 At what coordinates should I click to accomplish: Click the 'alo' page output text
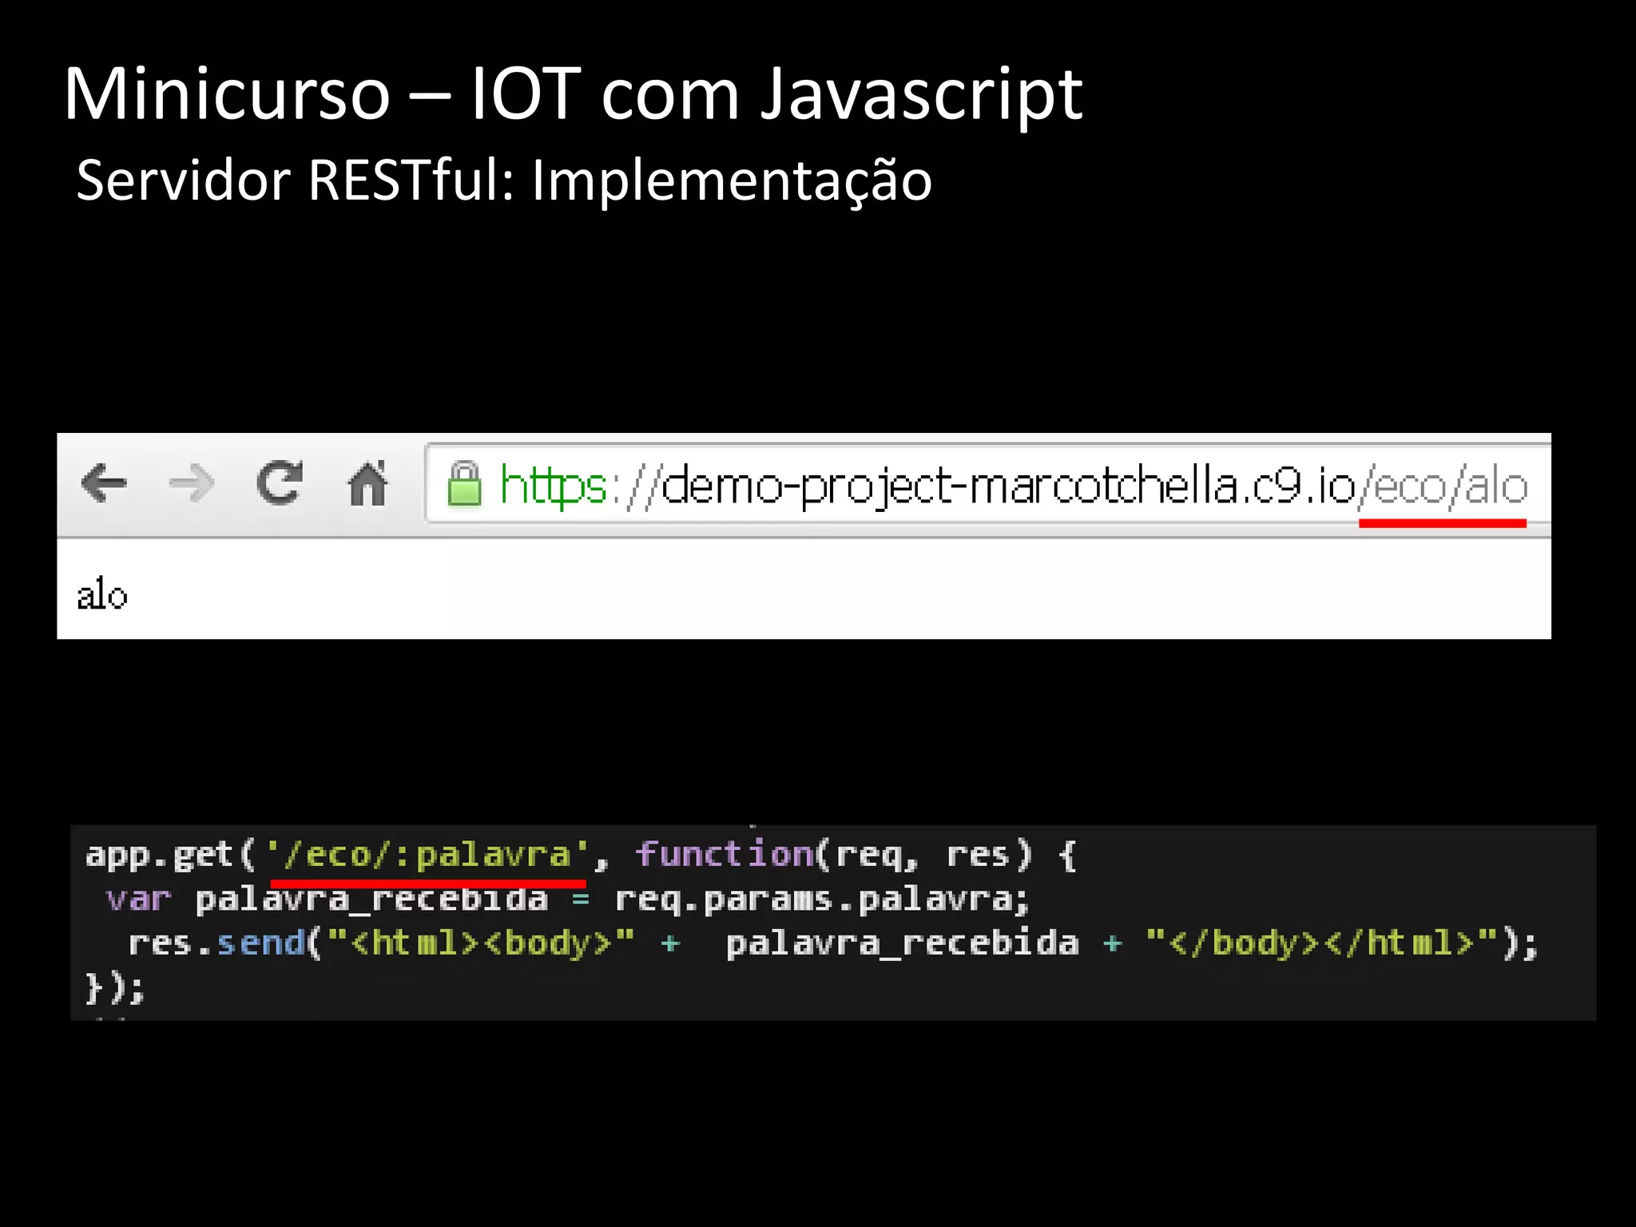pos(102,595)
